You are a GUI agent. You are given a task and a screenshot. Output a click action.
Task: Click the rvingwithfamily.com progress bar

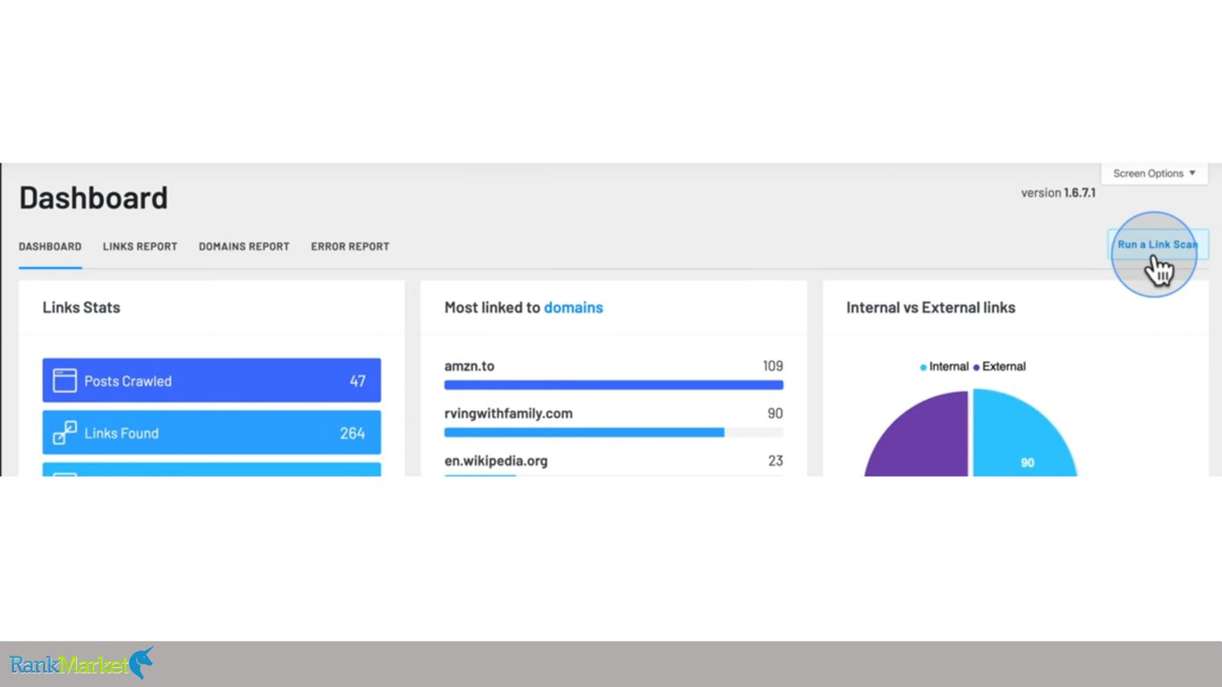tap(614, 432)
